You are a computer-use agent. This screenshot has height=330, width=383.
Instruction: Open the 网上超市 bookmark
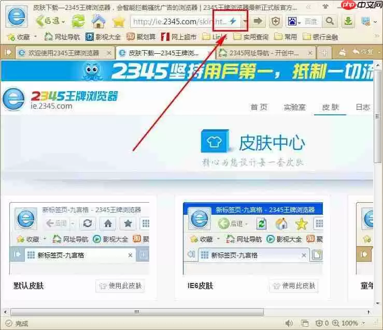[179, 37]
